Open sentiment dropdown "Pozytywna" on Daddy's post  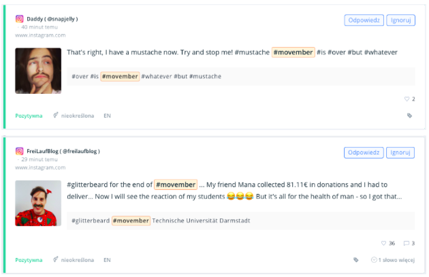tap(29, 116)
